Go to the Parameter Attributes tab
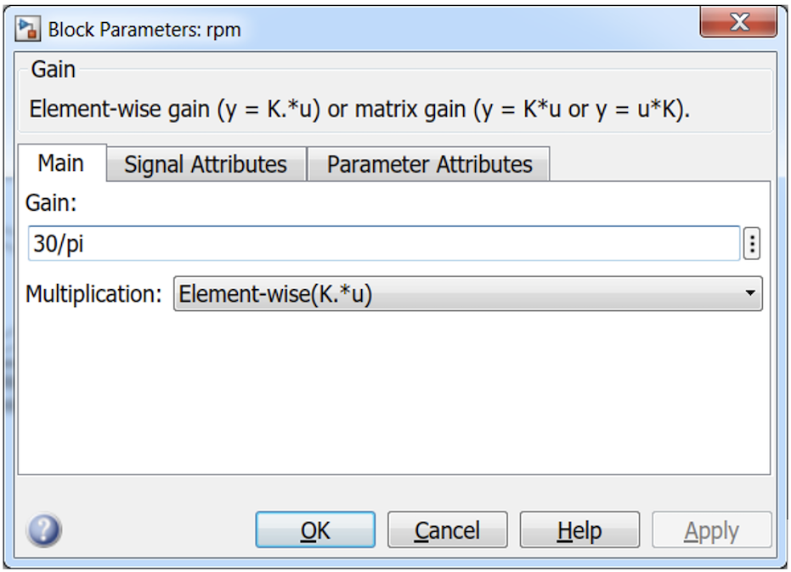Screen dimensions: 791x572 coord(429,164)
